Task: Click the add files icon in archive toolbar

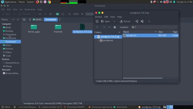Action: [137, 21]
